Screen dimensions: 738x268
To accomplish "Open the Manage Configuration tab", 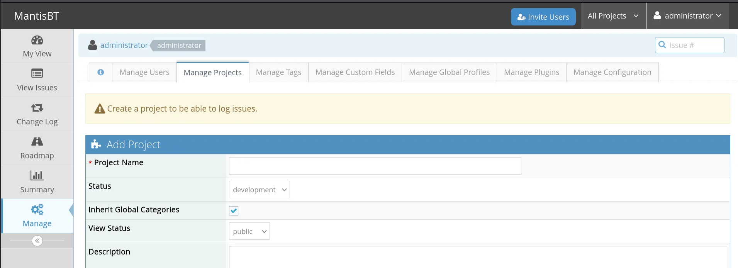I will pos(612,72).
